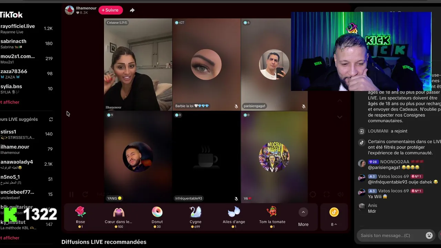The image size is (441, 248).
Task: Expand More gifts
Action: click(x=303, y=217)
